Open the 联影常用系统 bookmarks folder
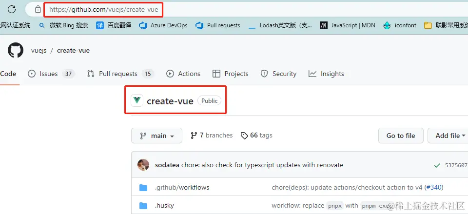The width and height of the screenshot is (468, 214). click(446, 25)
